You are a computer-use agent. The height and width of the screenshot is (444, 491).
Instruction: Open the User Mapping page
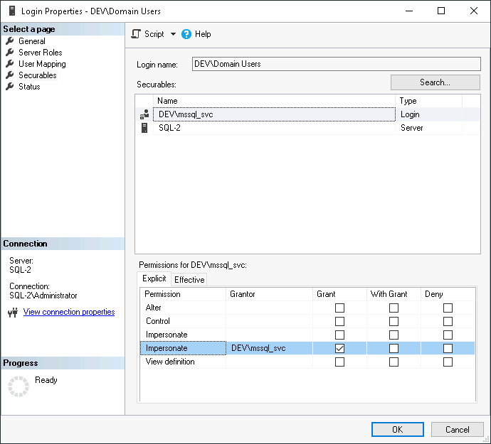pos(42,64)
